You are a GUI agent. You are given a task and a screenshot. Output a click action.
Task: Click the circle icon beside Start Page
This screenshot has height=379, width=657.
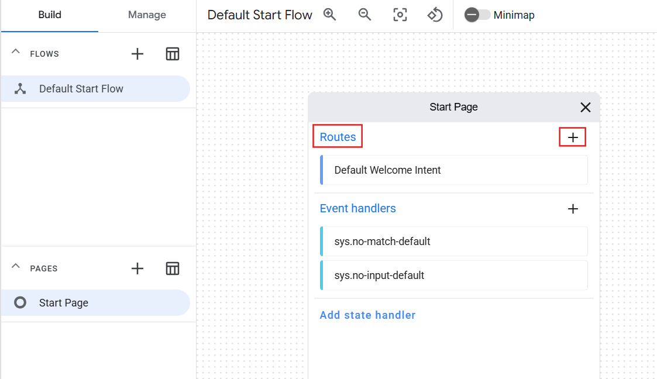point(20,303)
